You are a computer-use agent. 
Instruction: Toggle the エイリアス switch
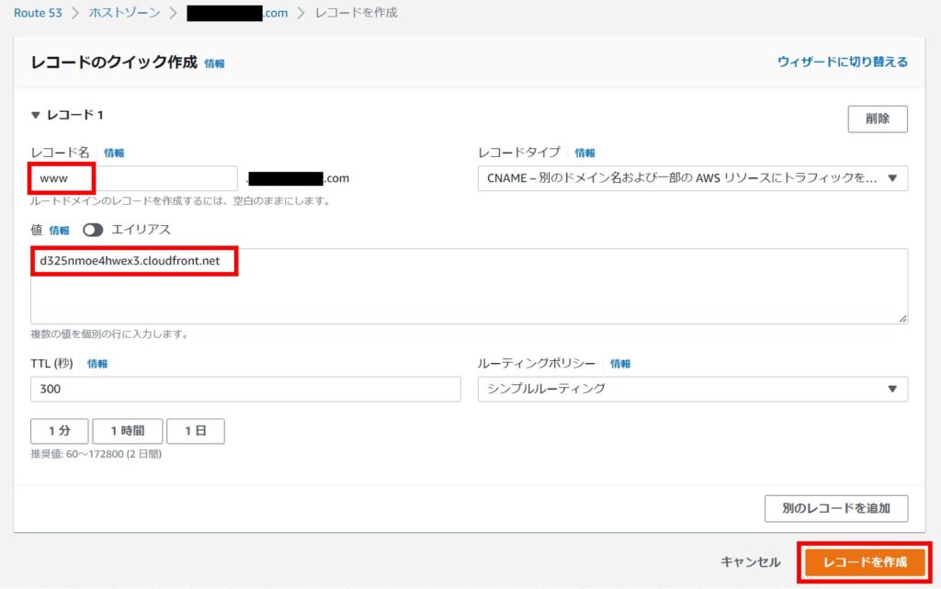click(93, 230)
